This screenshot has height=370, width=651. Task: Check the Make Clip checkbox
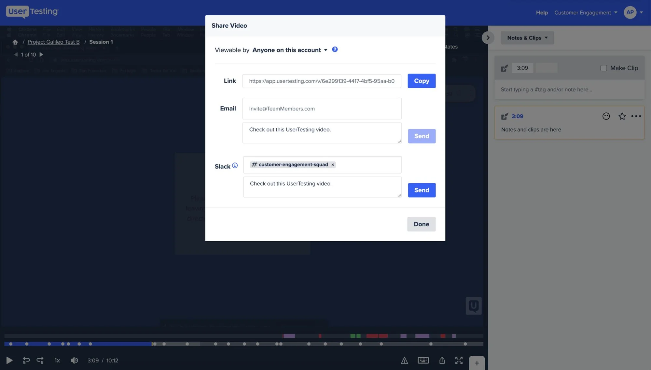coord(604,68)
